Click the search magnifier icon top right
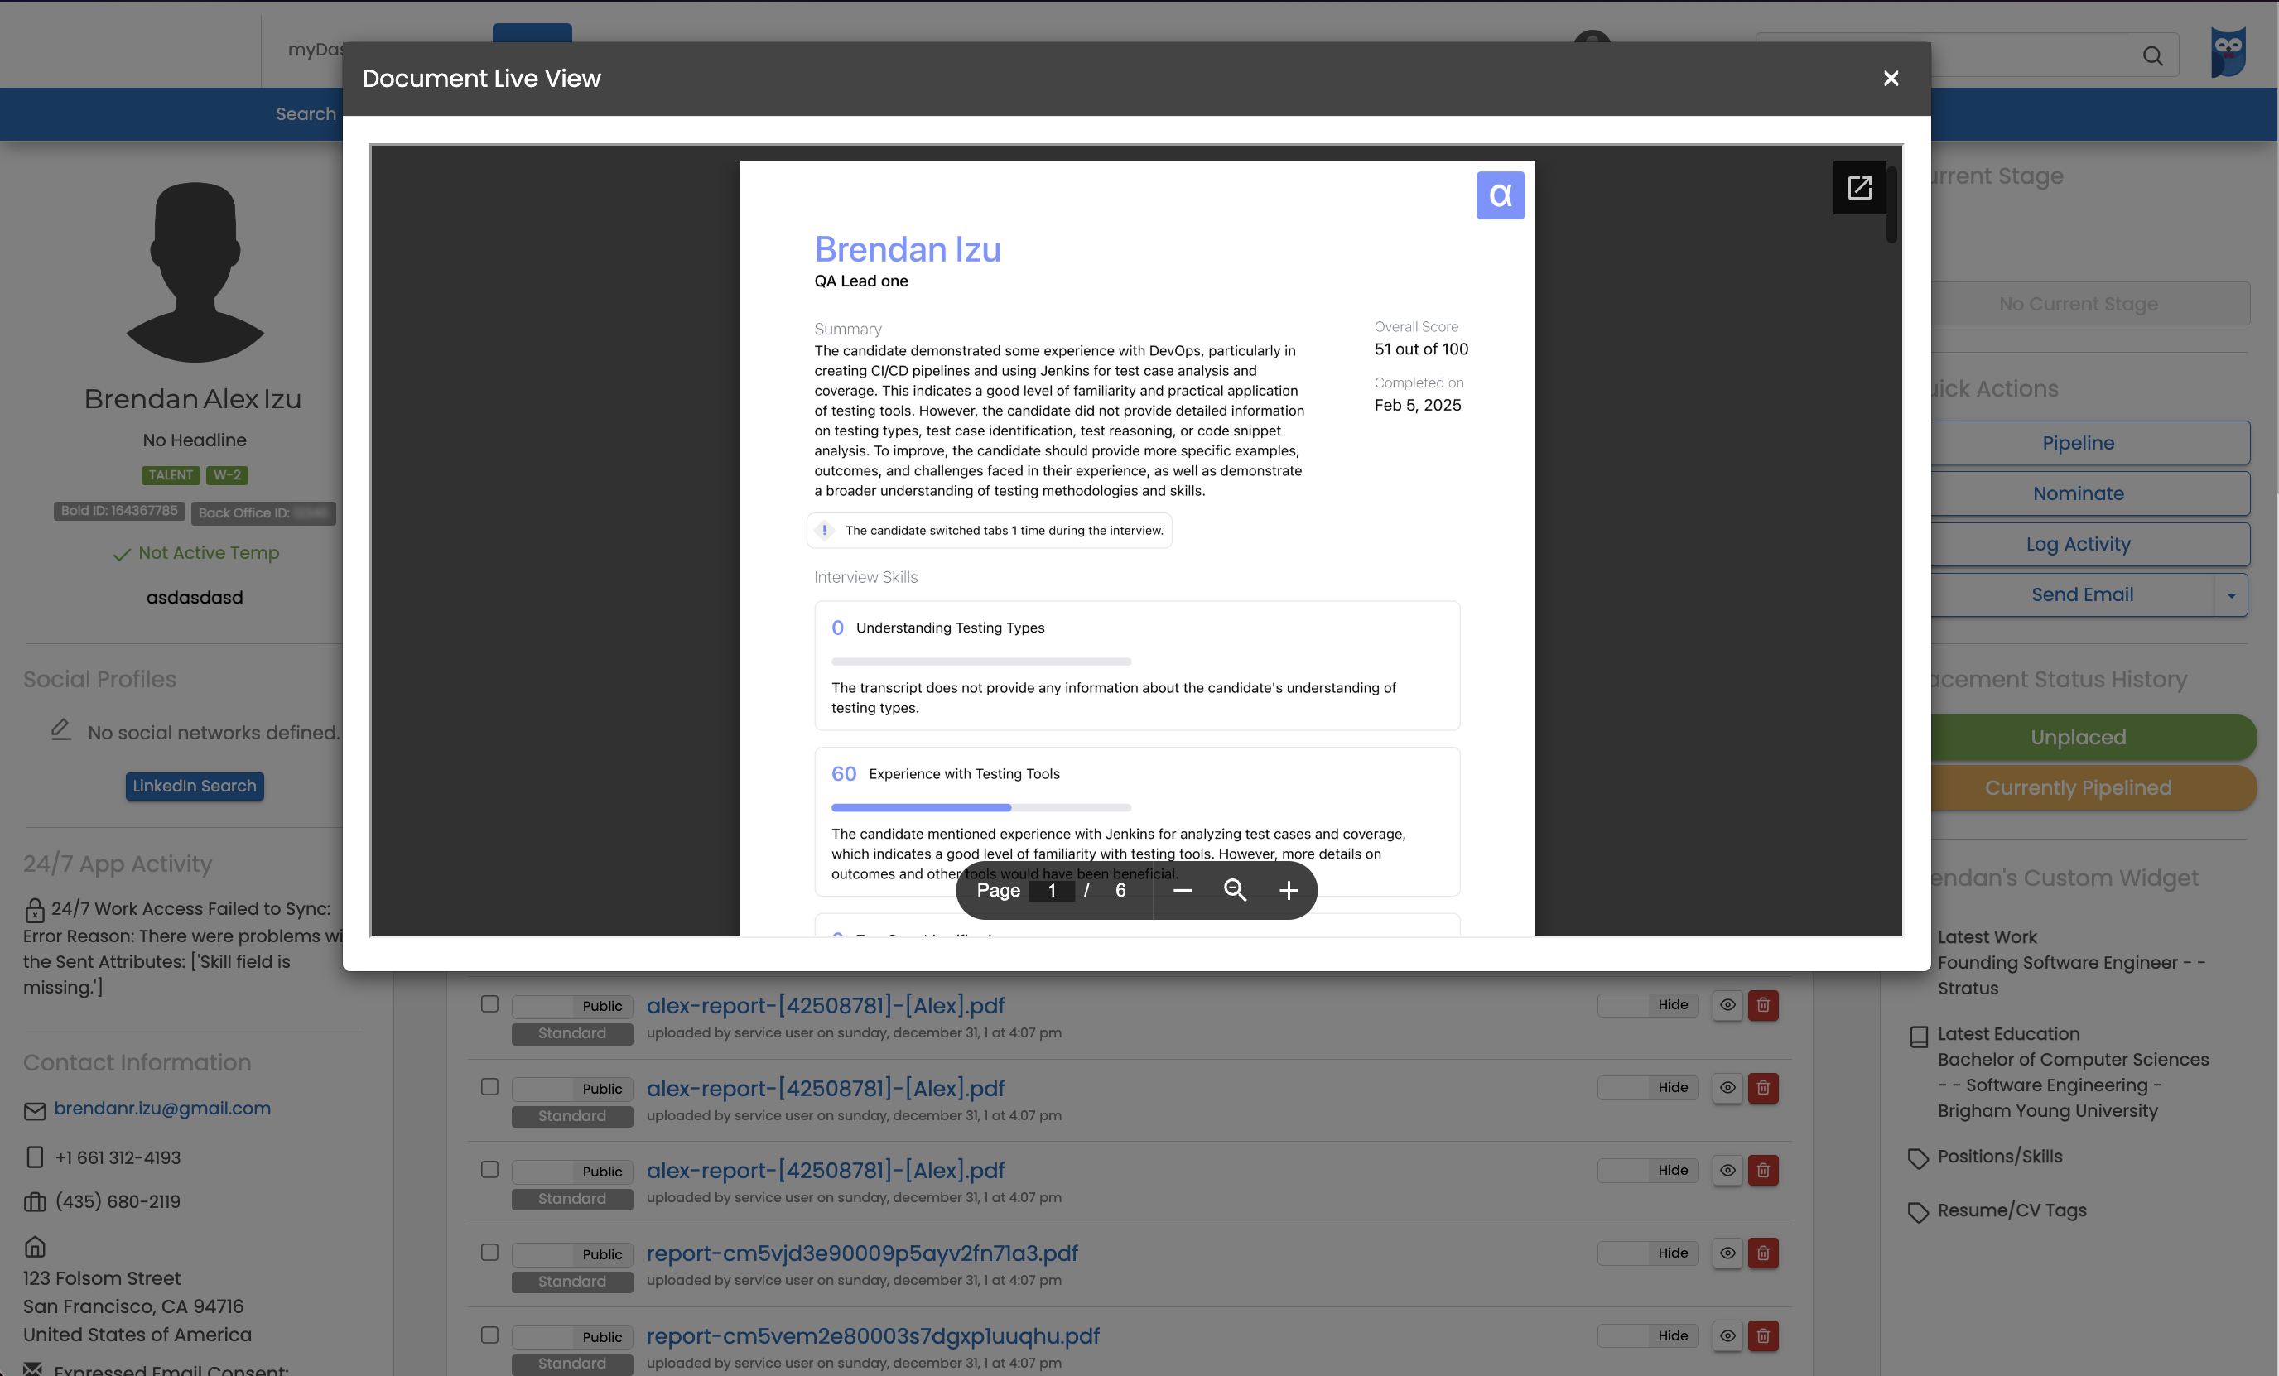Viewport: 2279px width, 1376px height. tap(2152, 55)
